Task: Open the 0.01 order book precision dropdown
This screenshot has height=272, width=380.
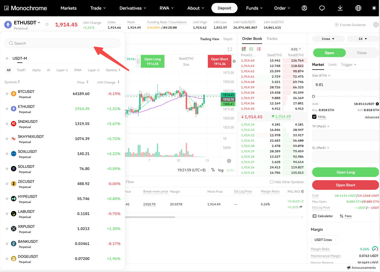Action: tap(296, 49)
